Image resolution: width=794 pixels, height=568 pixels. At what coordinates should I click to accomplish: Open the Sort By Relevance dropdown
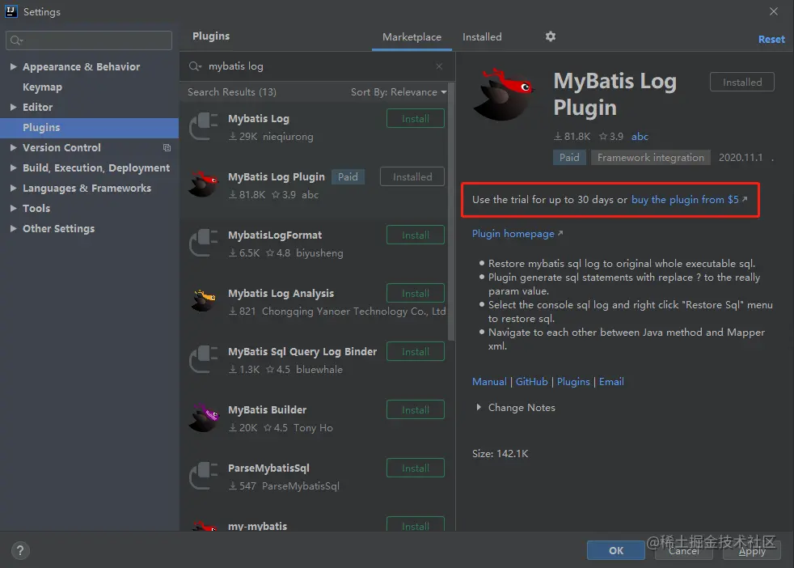399,92
